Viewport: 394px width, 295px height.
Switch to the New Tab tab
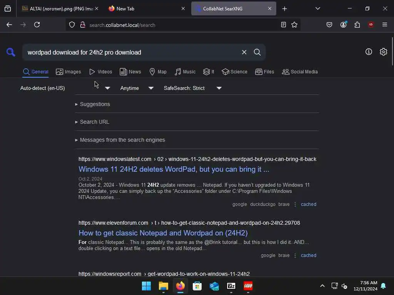tap(147, 8)
